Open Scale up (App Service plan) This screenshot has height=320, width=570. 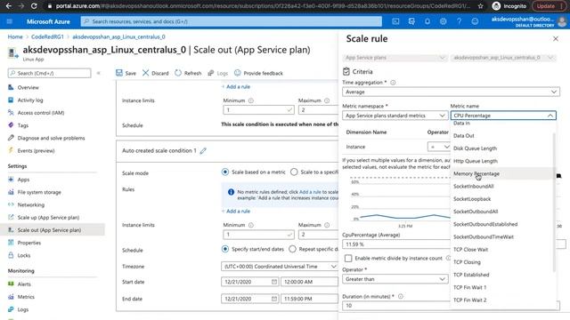point(48,217)
